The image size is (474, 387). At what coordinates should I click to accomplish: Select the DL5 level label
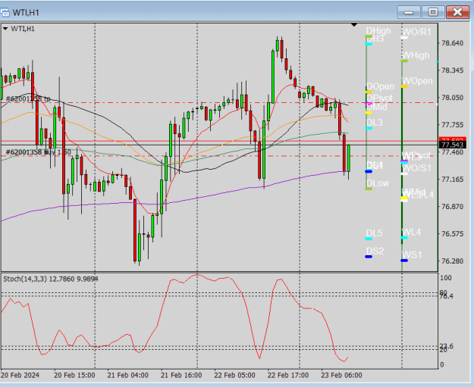(x=374, y=233)
